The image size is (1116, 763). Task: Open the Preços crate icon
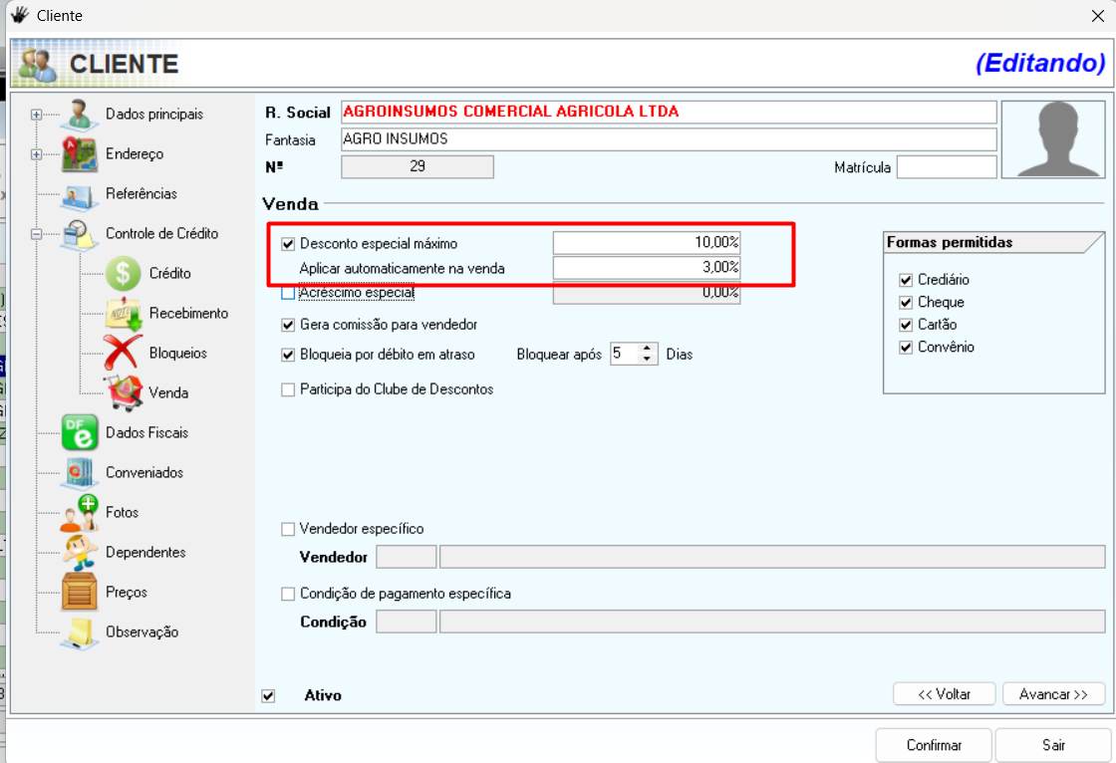coord(80,593)
